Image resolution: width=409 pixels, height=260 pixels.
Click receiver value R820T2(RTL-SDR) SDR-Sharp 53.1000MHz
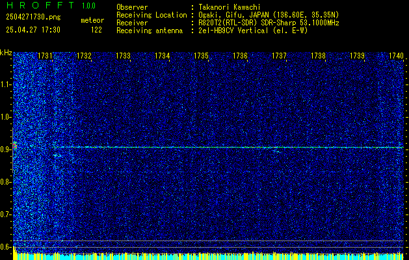coord(269,23)
